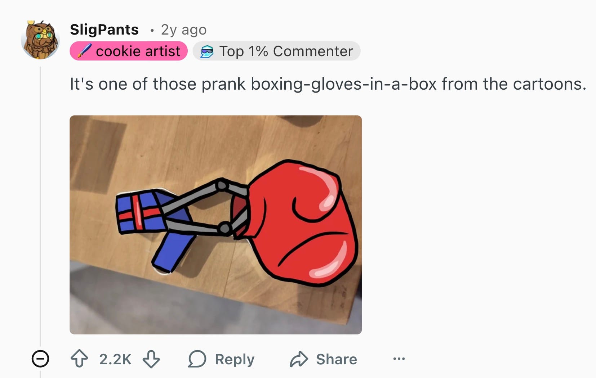Collapse the comment thread with minus icon
Image resolution: width=596 pixels, height=378 pixels.
click(x=40, y=359)
